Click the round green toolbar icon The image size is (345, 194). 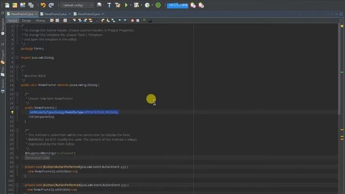(158, 5)
